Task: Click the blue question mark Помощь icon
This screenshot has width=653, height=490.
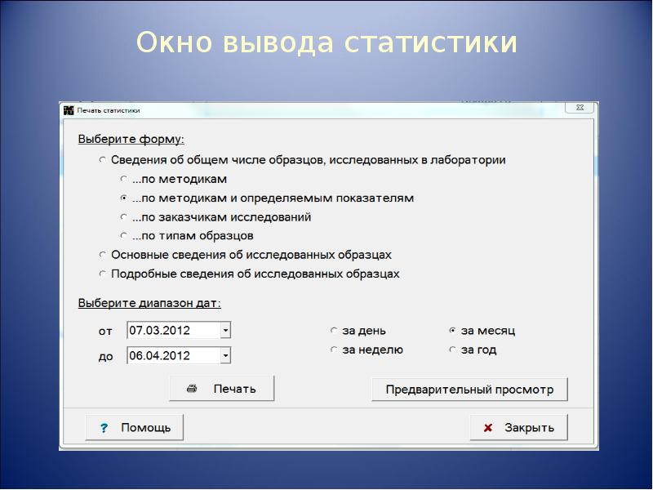Action: coord(104,427)
